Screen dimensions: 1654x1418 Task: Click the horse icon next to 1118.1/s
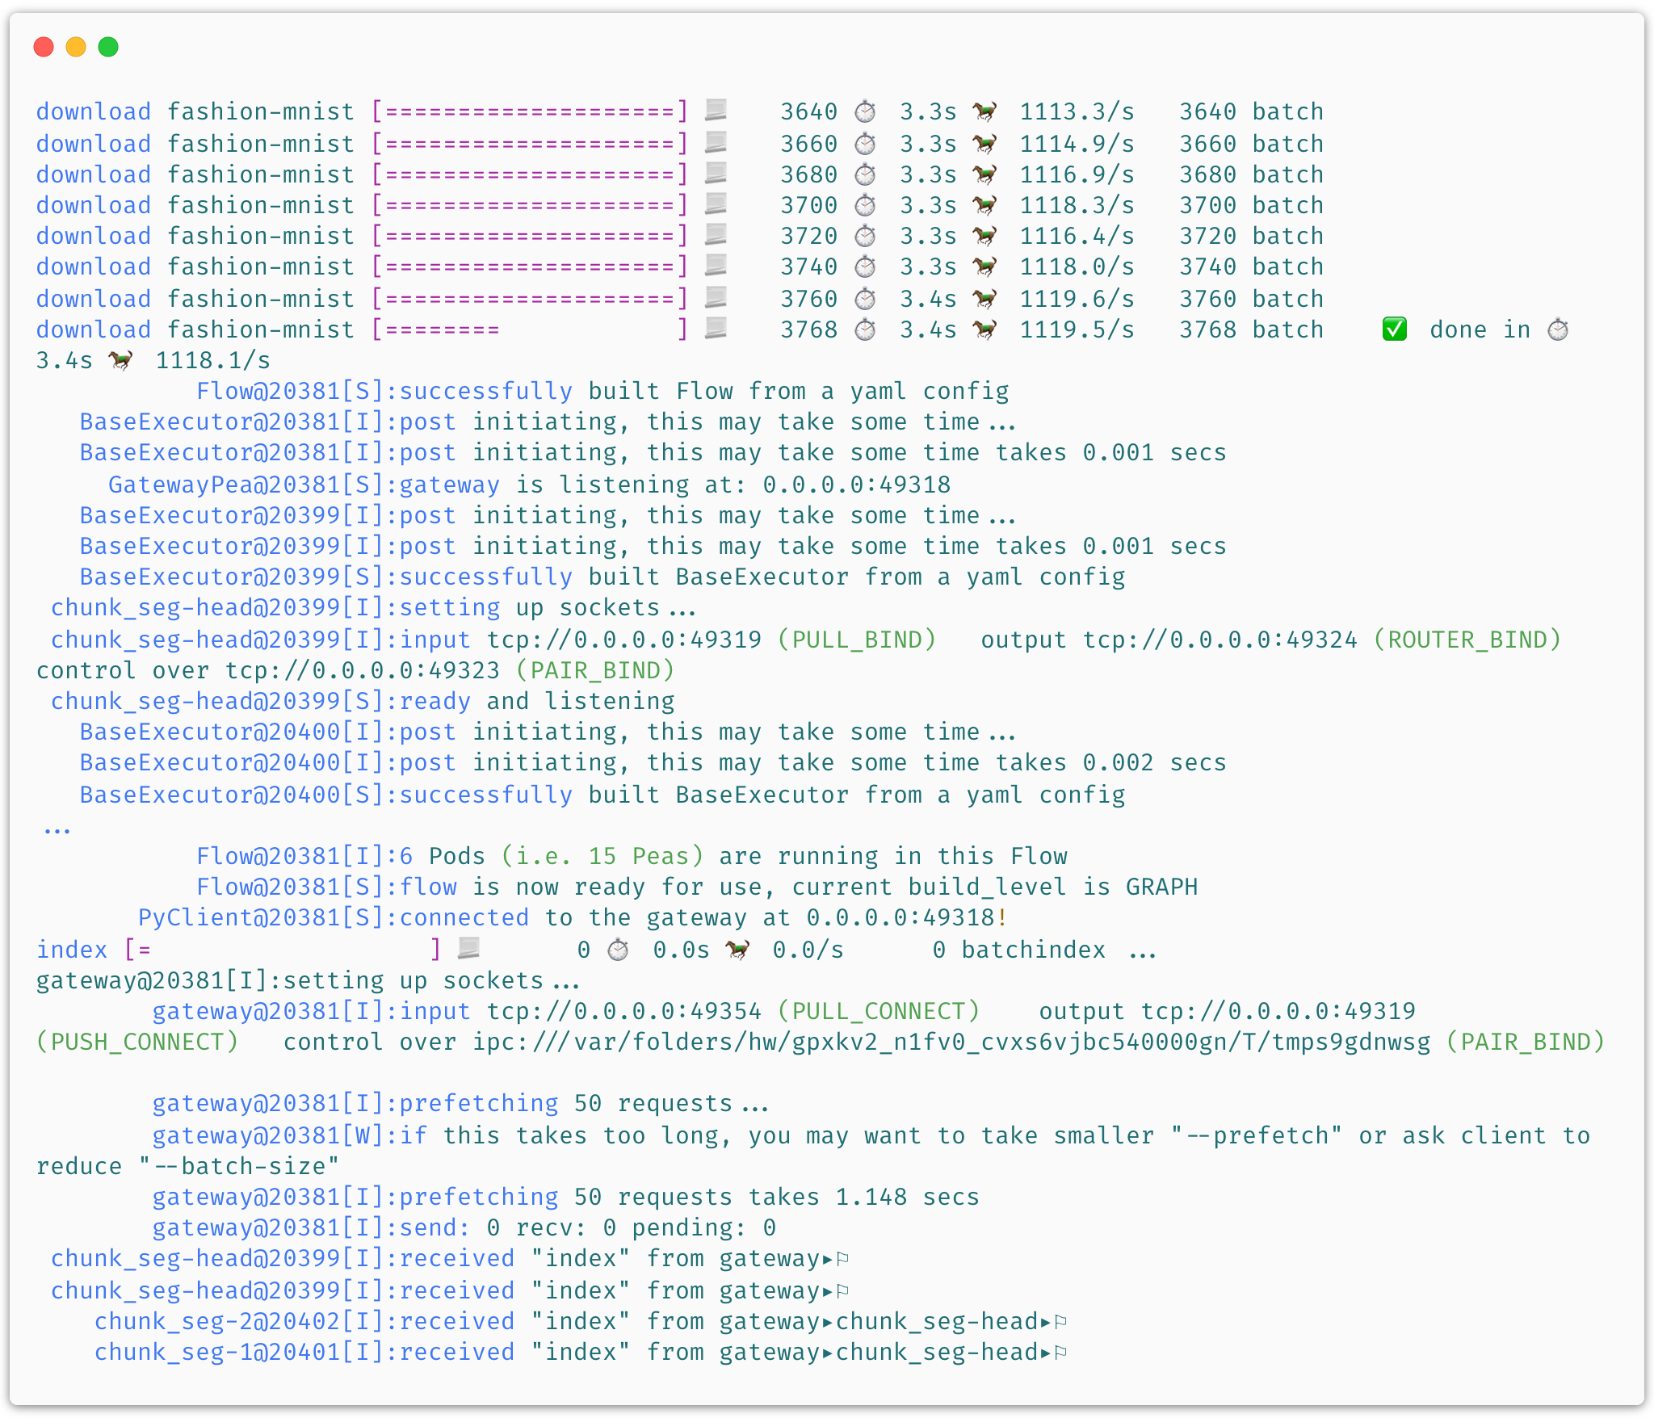(x=121, y=360)
